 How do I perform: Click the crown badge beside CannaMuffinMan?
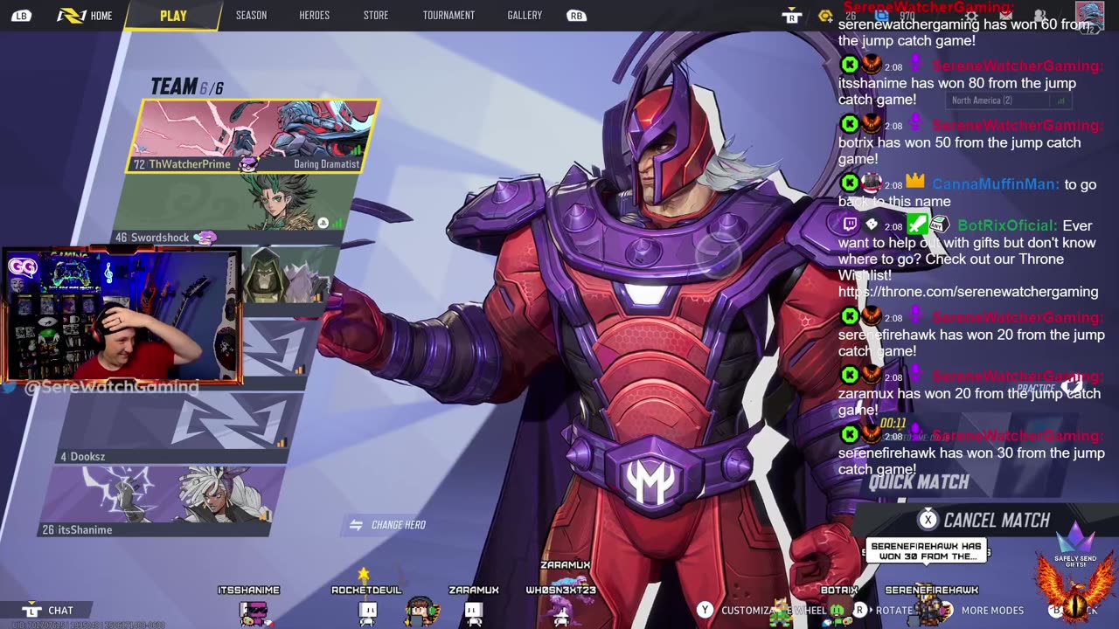click(x=915, y=182)
